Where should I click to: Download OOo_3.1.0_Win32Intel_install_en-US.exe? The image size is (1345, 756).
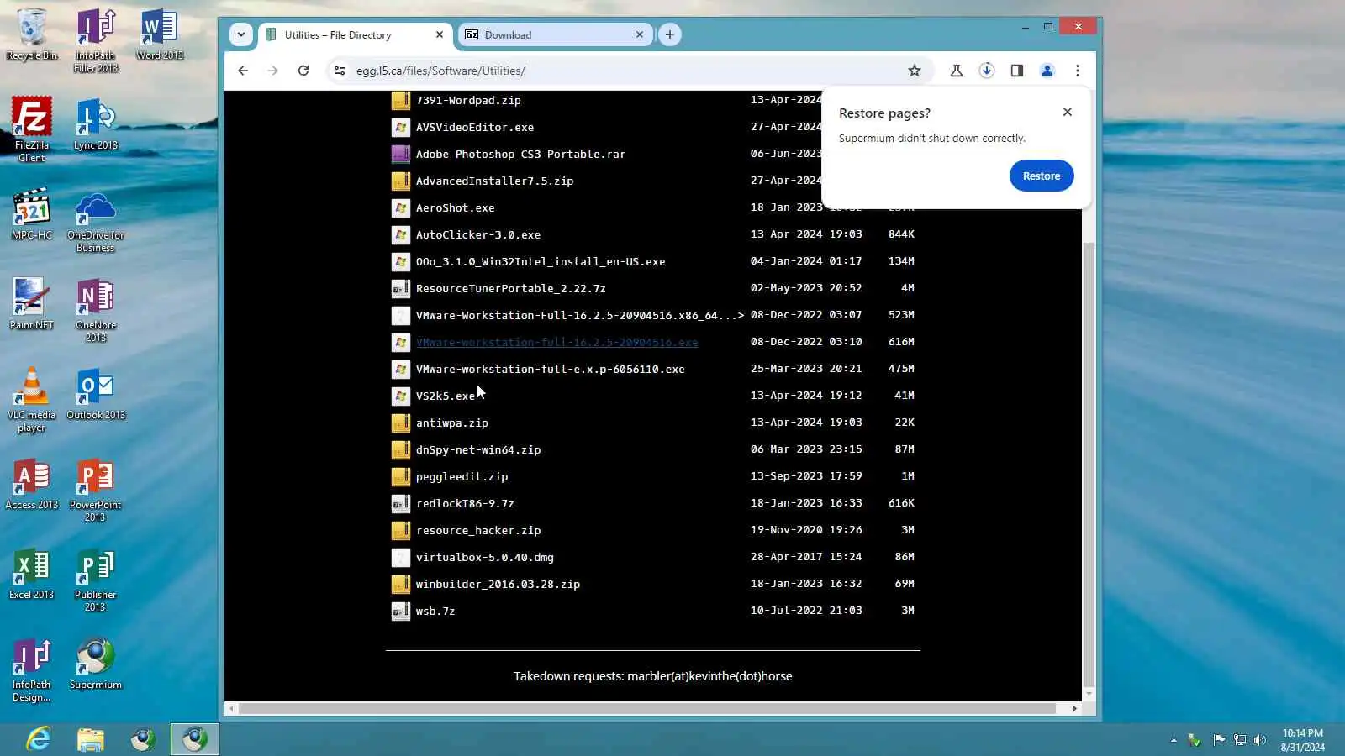tap(541, 261)
